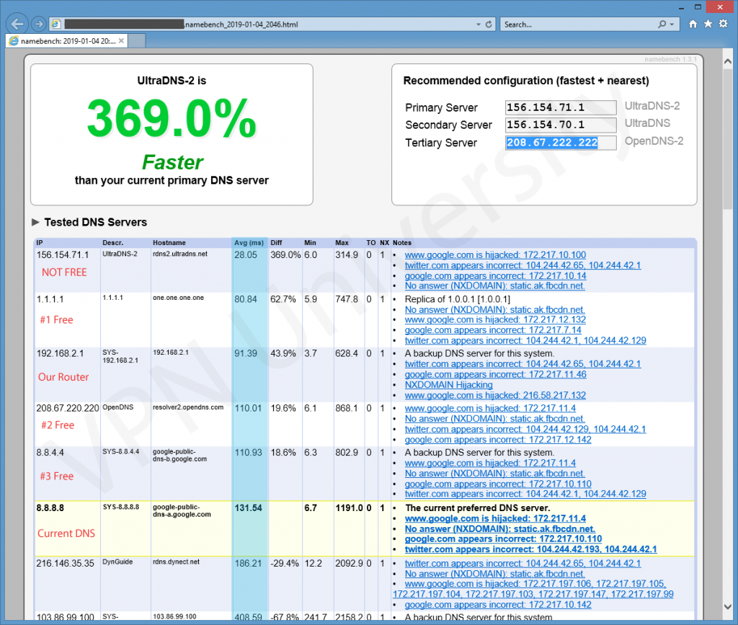Click the Avg (ms) column header

coord(249,243)
